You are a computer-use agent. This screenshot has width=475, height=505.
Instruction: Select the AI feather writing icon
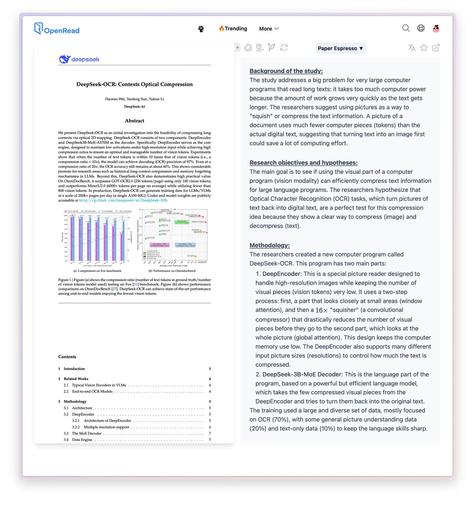pos(272,48)
